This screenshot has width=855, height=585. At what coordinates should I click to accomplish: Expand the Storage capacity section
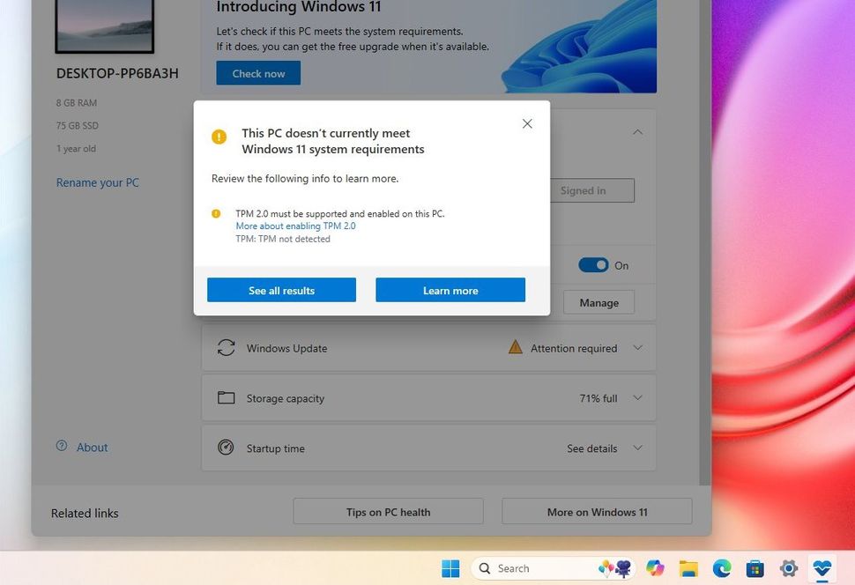pyautogui.click(x=637, y=397)
